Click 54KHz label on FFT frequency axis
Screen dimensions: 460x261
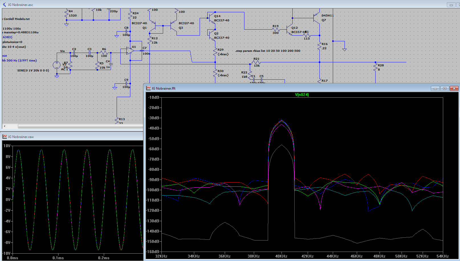coord(443,256)
